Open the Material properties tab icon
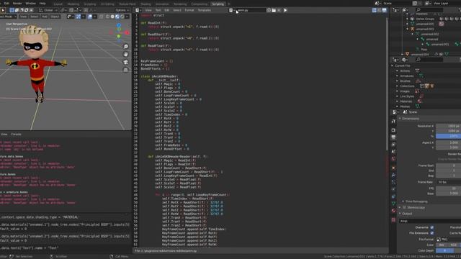 [394, 211]
